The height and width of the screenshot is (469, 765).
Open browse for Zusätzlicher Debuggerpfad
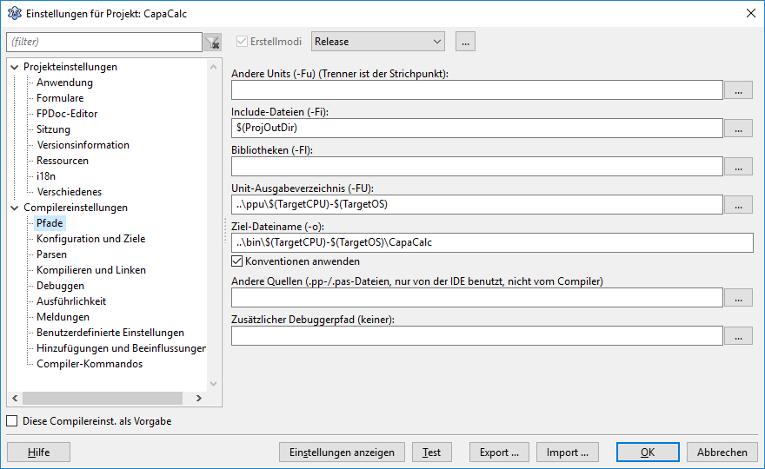(738, 336)
